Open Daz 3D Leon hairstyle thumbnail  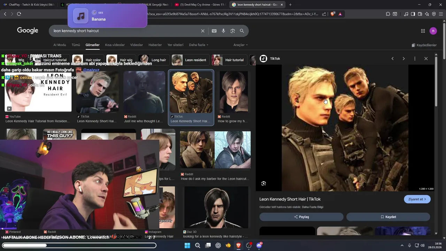click(x=216, y=207)
